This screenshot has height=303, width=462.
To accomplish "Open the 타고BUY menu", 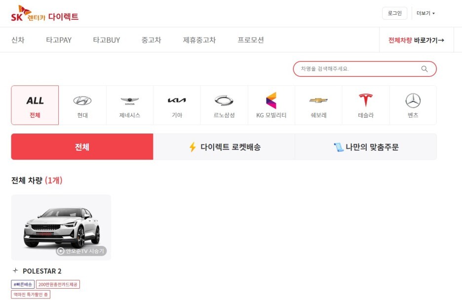I will [x=106, y=40].
